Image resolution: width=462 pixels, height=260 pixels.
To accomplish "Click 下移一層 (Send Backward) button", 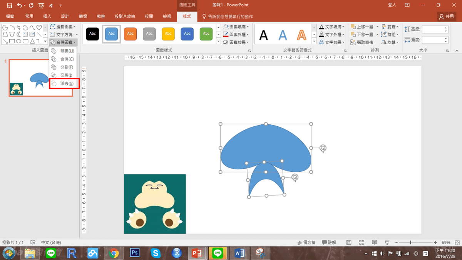I will coord(362,35).
